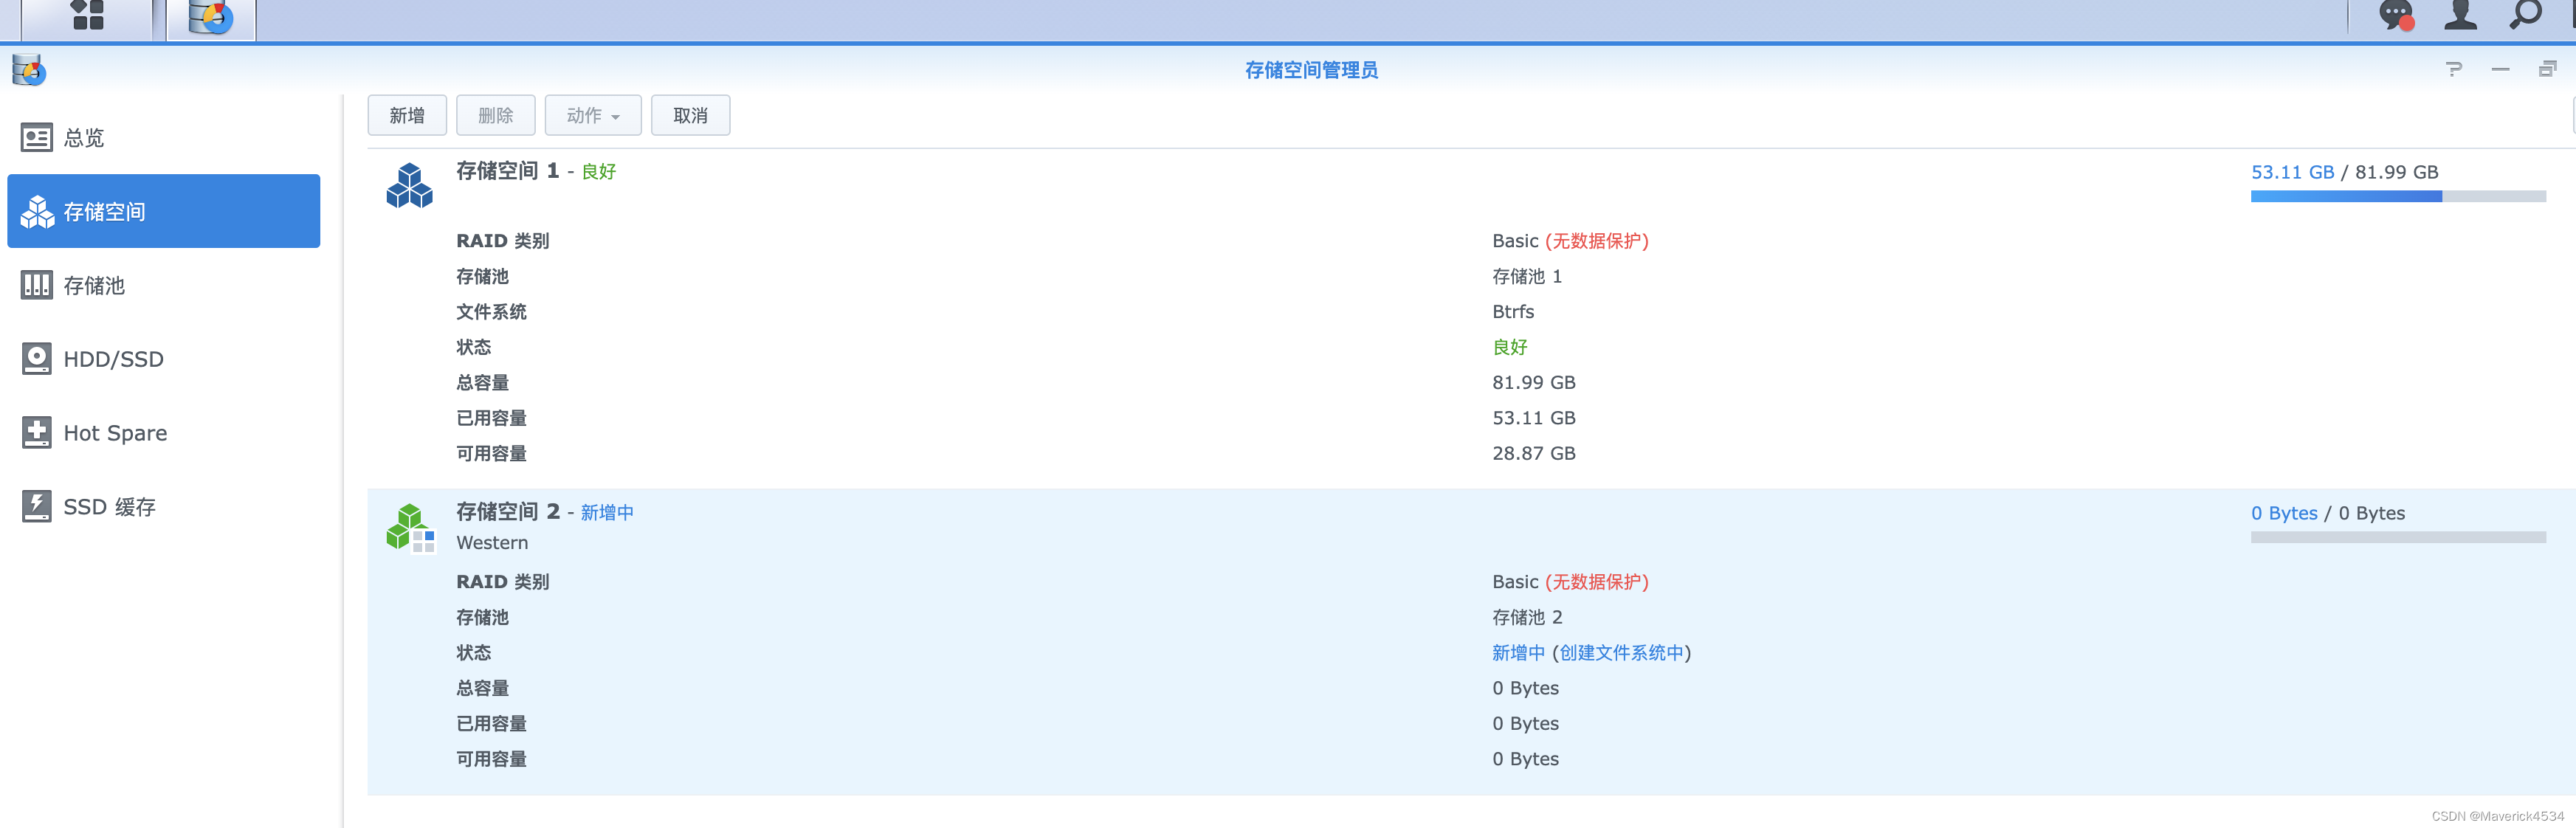Viewport: 2576px width, 828px height.
Task: Open the HDD/SSD section
Action: (x=113, y=359)
